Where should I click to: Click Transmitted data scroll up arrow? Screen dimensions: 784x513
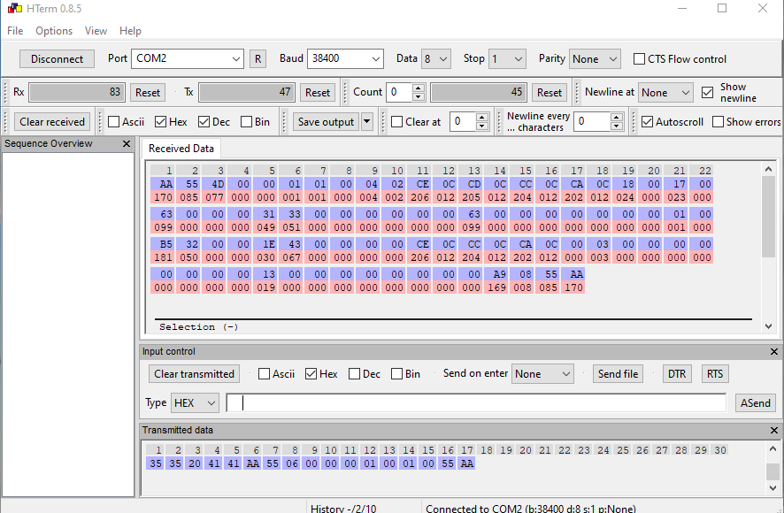point(772,449)
